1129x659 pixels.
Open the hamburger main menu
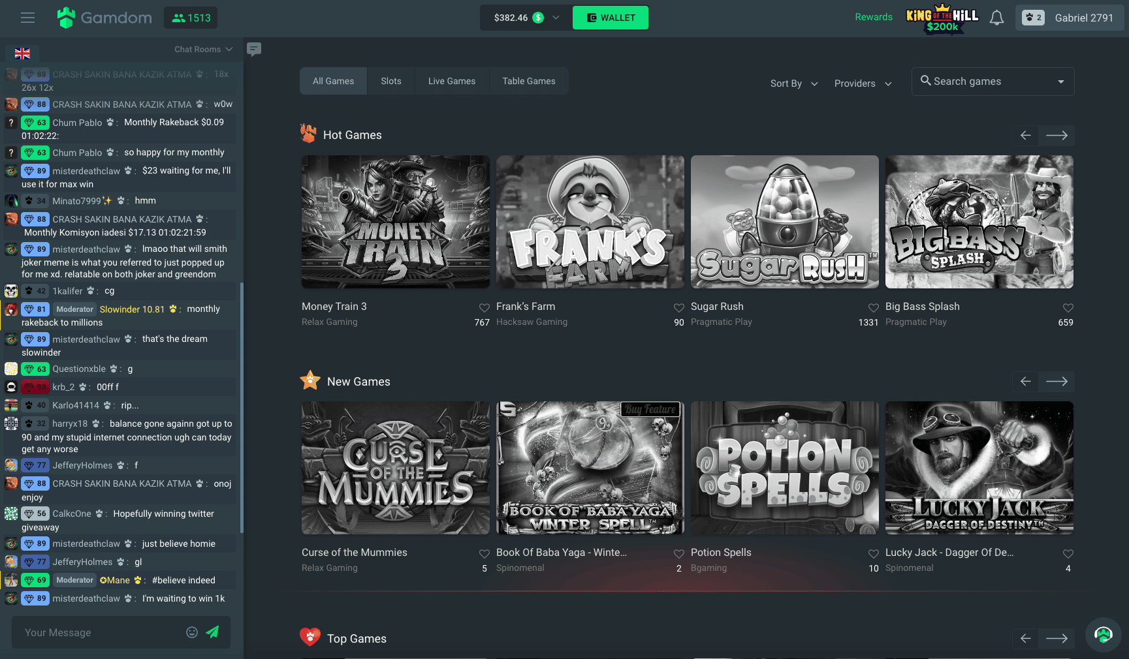tap(27, 18)
